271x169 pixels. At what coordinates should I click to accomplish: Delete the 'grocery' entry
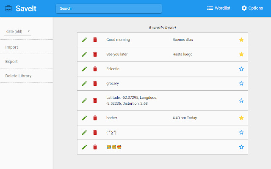pyautogui.click(x=95, y=84)
